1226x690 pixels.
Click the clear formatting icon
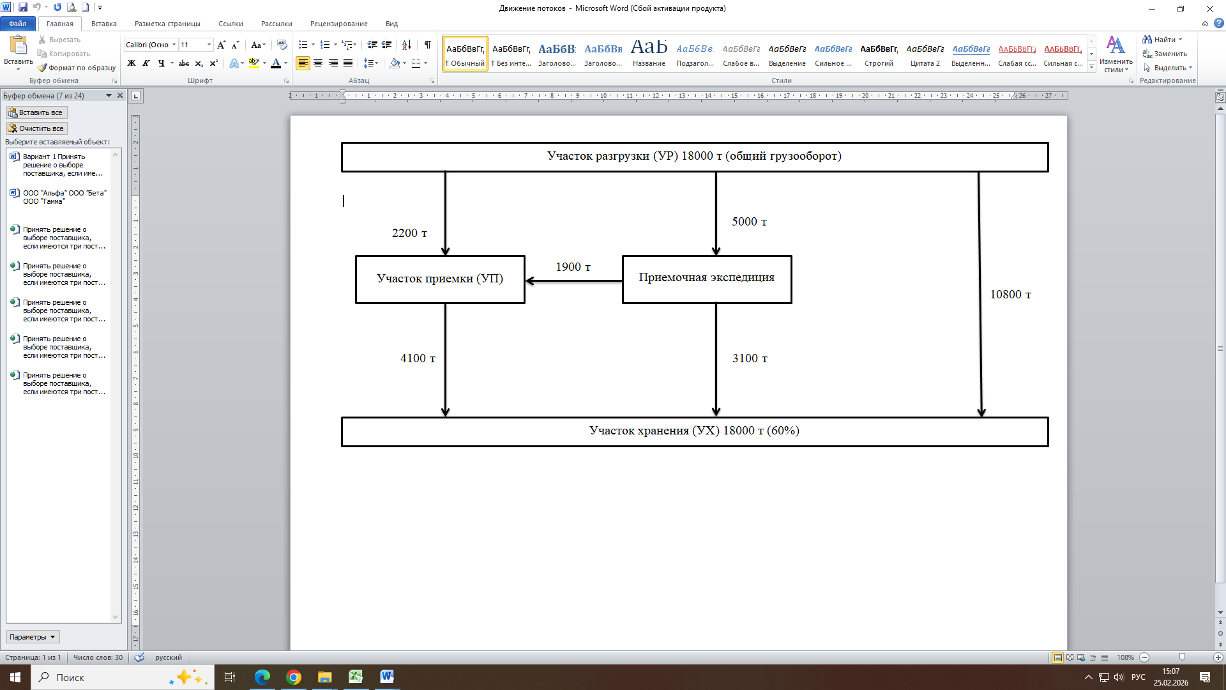282,45
